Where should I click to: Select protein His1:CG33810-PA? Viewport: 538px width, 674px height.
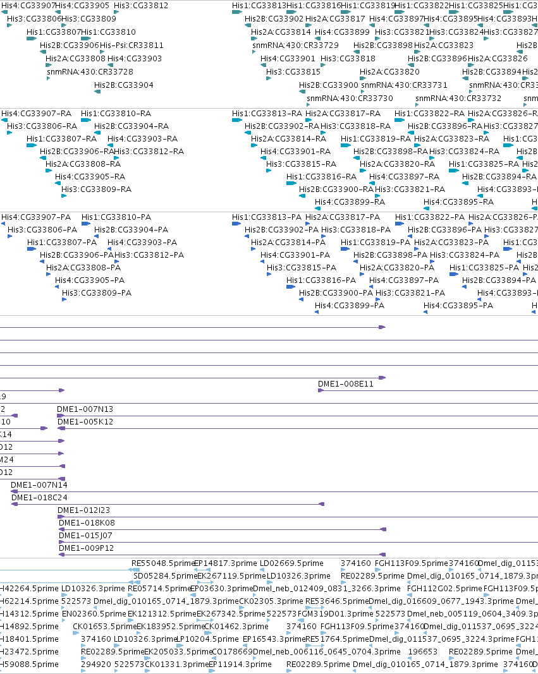(x=116, y=217)
